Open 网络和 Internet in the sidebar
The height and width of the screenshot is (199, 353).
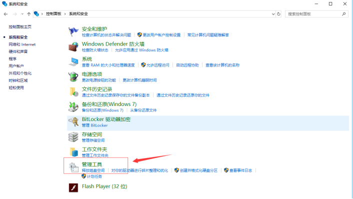22,44
